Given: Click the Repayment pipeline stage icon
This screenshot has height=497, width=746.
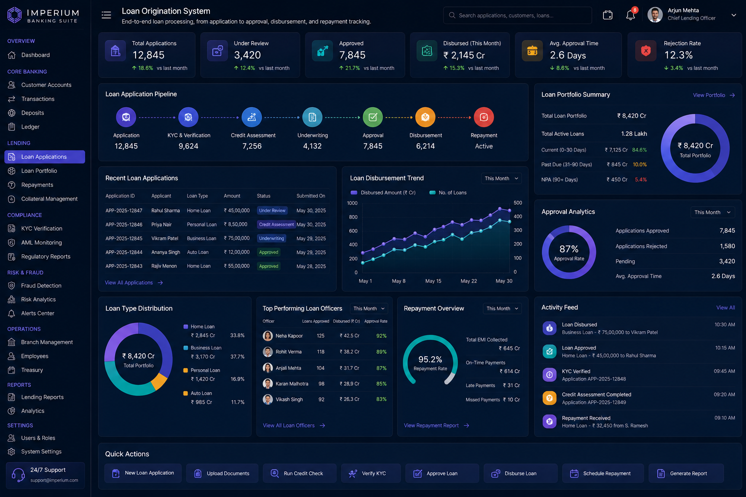Looking at the screenshot, I should (x=484, y=117).
